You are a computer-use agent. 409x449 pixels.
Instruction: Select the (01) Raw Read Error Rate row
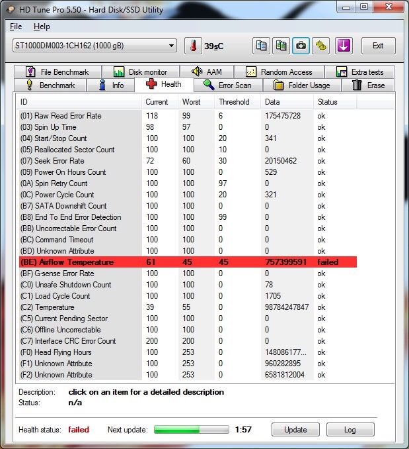point(188,116)
